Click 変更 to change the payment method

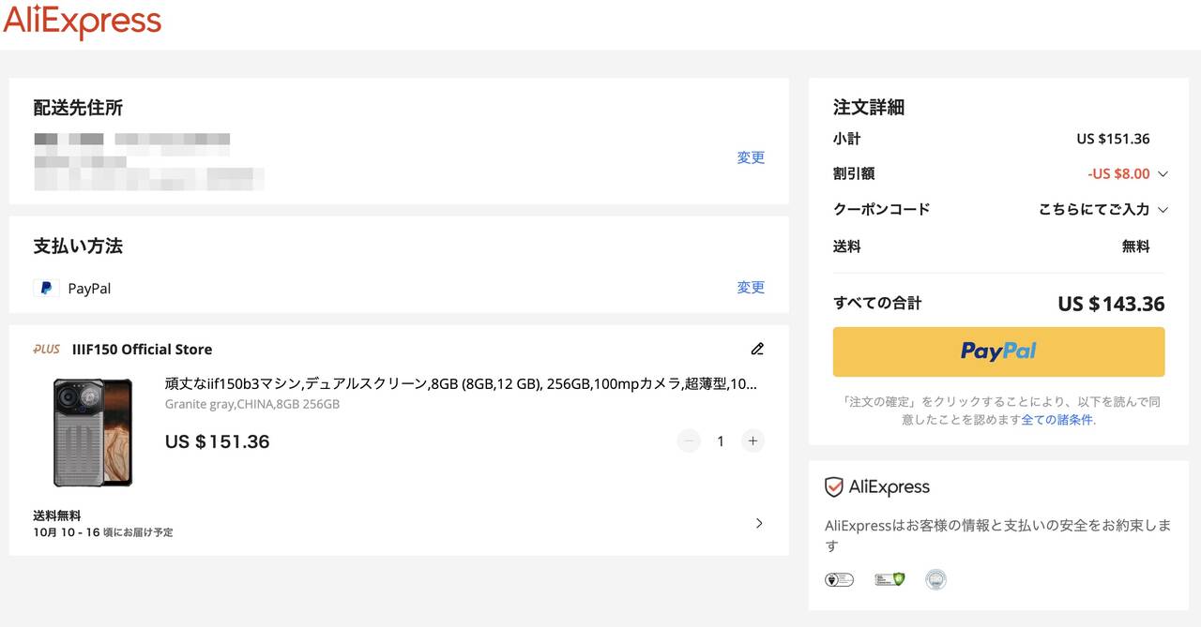(751, 288)
